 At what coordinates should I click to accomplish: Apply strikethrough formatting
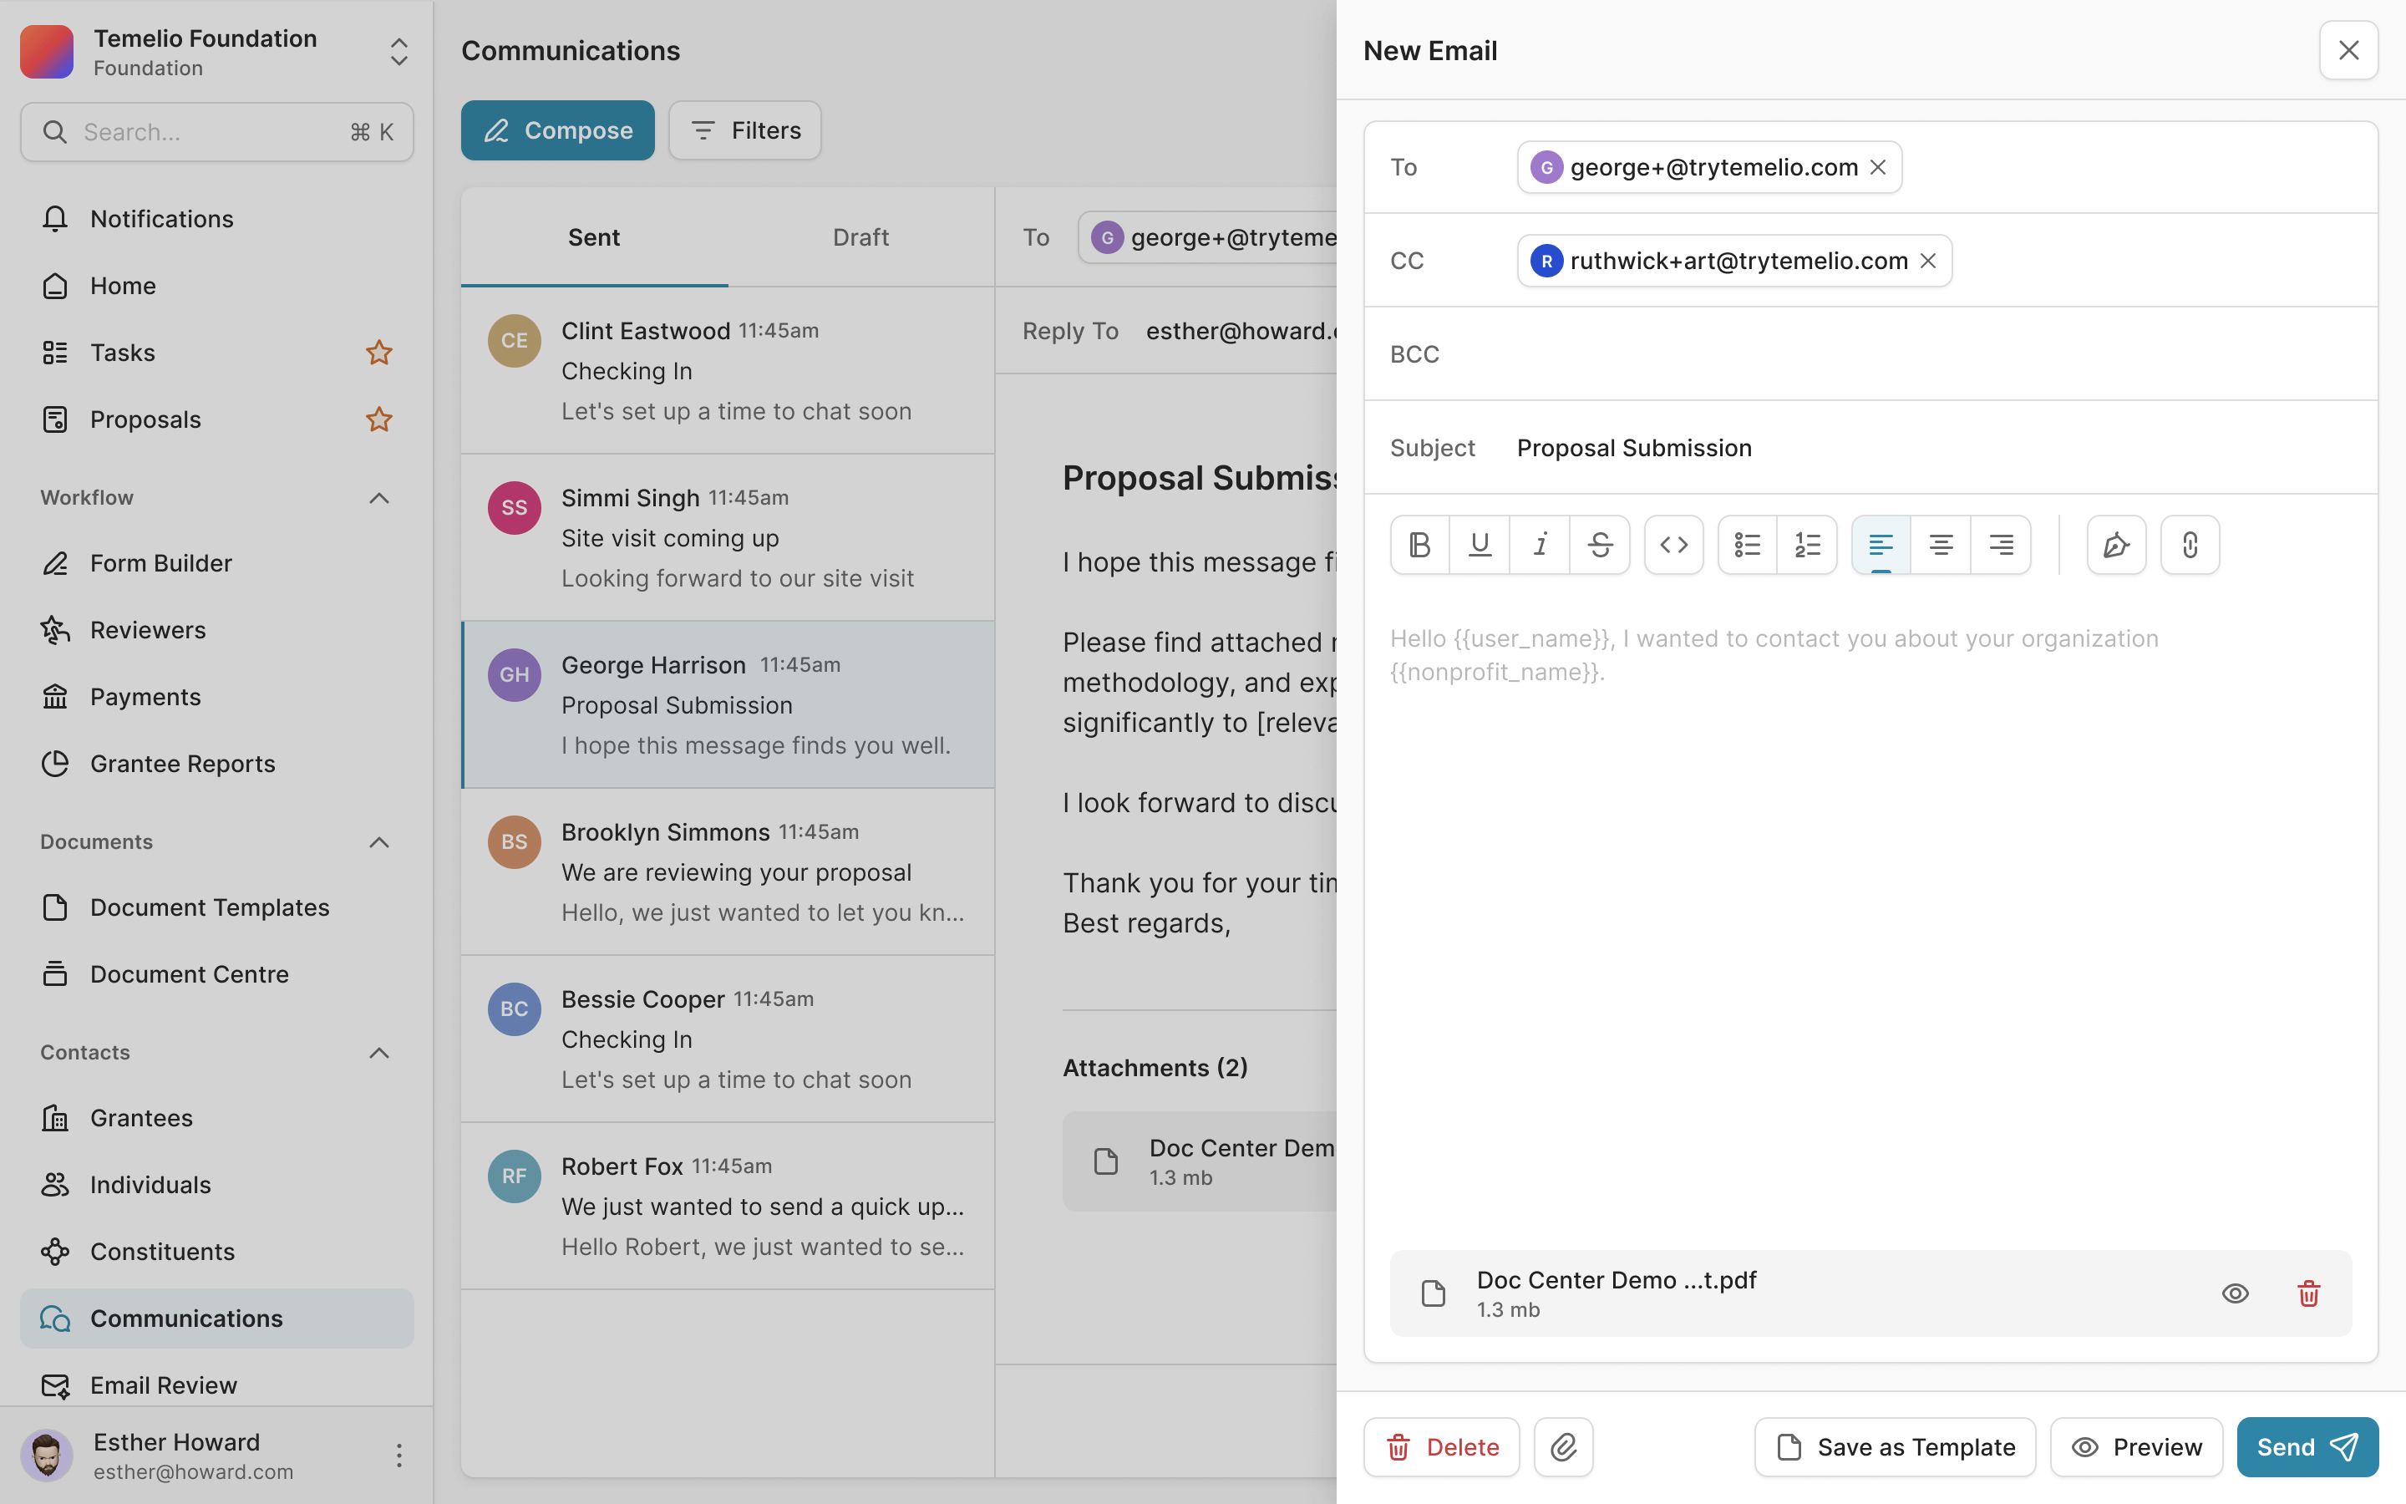[x=1599, y=545]
